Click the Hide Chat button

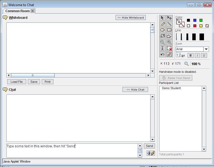click(x=135, y=90)
